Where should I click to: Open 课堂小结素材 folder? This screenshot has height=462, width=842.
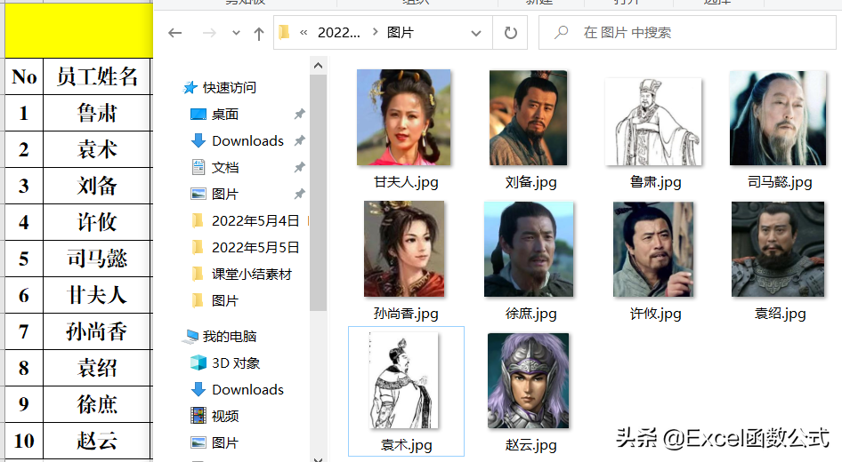tap(251, 275)
